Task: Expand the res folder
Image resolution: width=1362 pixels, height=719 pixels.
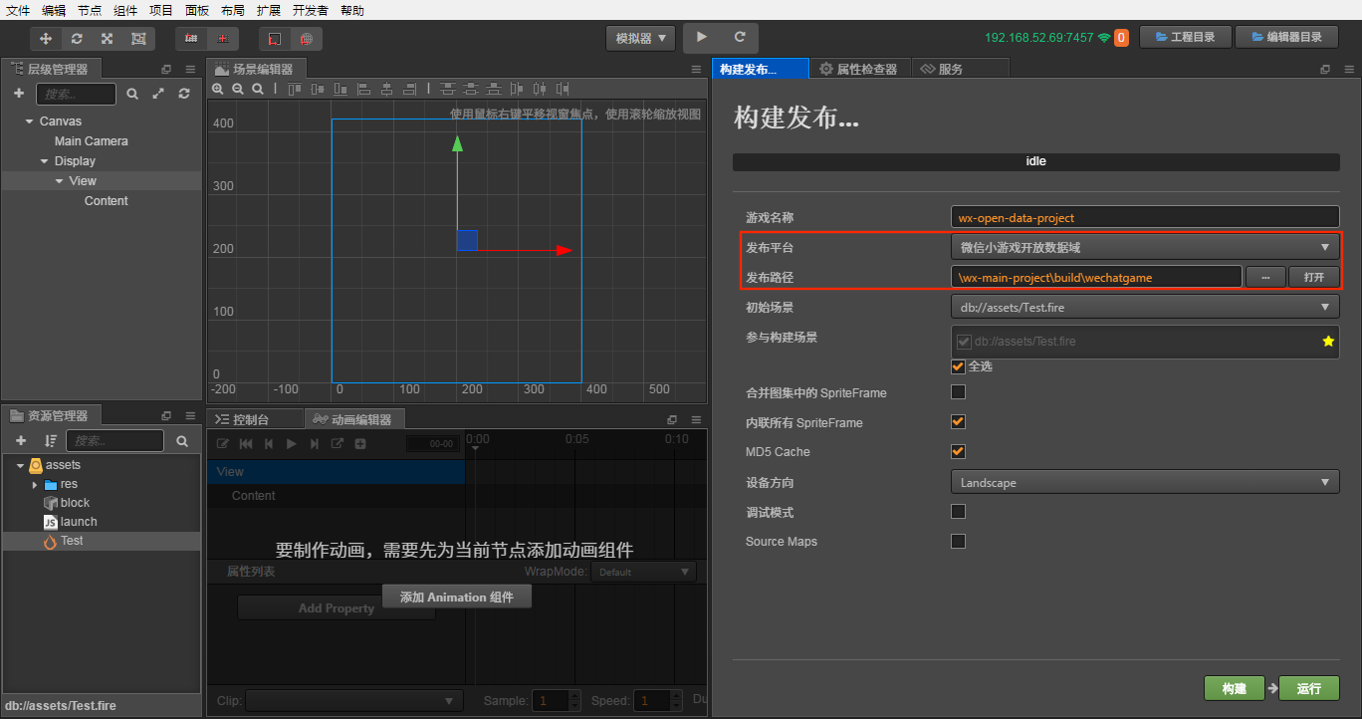Action: coord(35,485)
